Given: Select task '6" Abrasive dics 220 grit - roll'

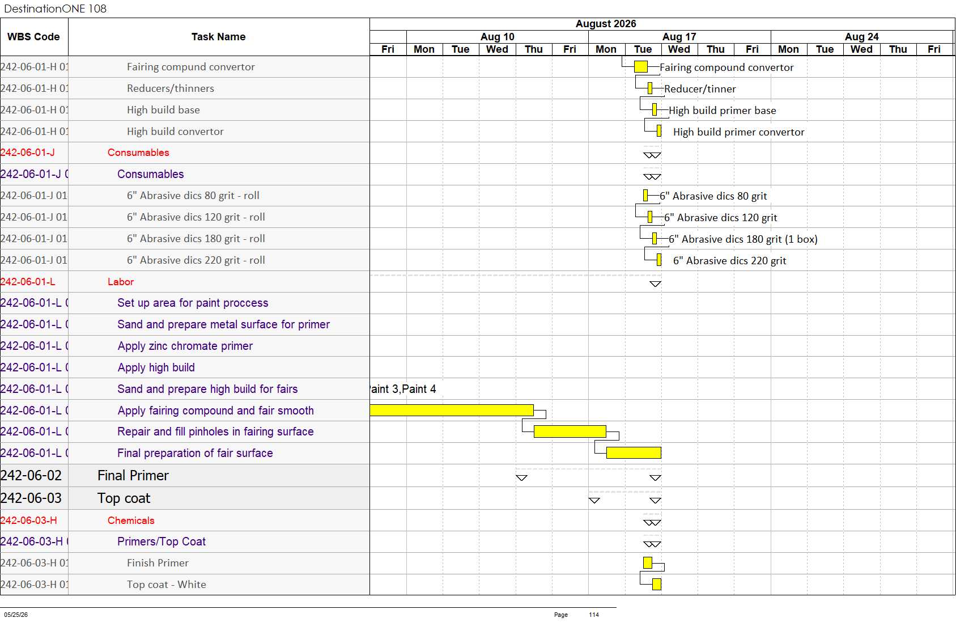Looking at the screenshot, I should pyautogui.click(x=196, y=260).
